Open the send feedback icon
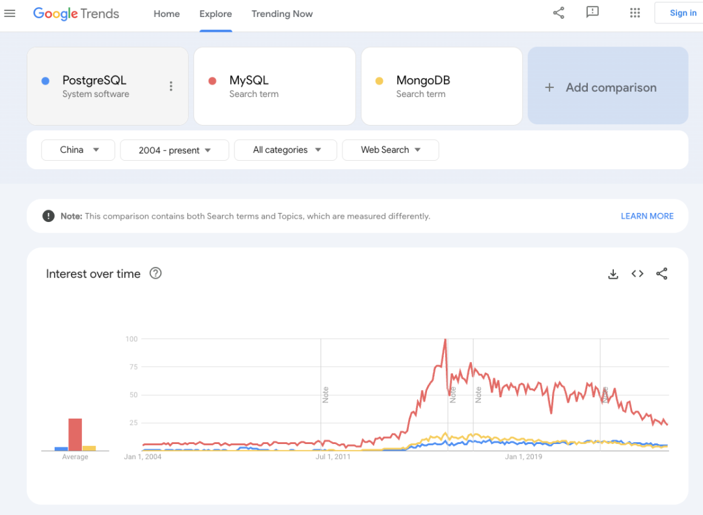703x515 pixels. [x=592, y=13]
